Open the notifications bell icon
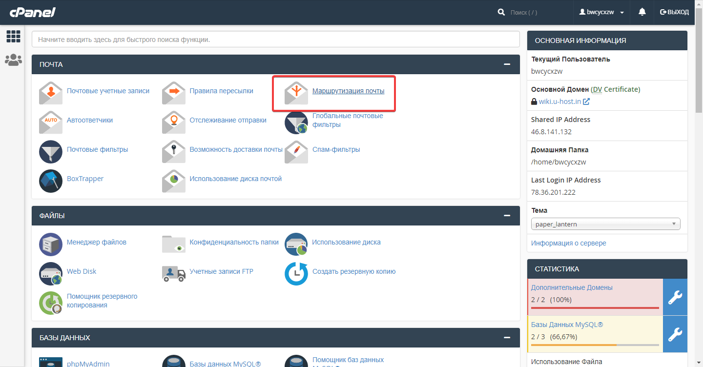 pos(642,12)
